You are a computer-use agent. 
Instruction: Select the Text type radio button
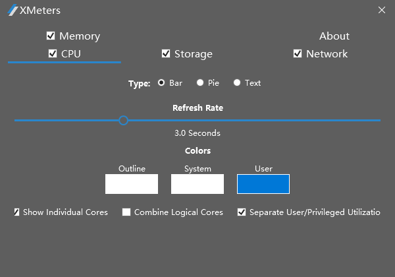pyautogui.click(x=237, y=83)
